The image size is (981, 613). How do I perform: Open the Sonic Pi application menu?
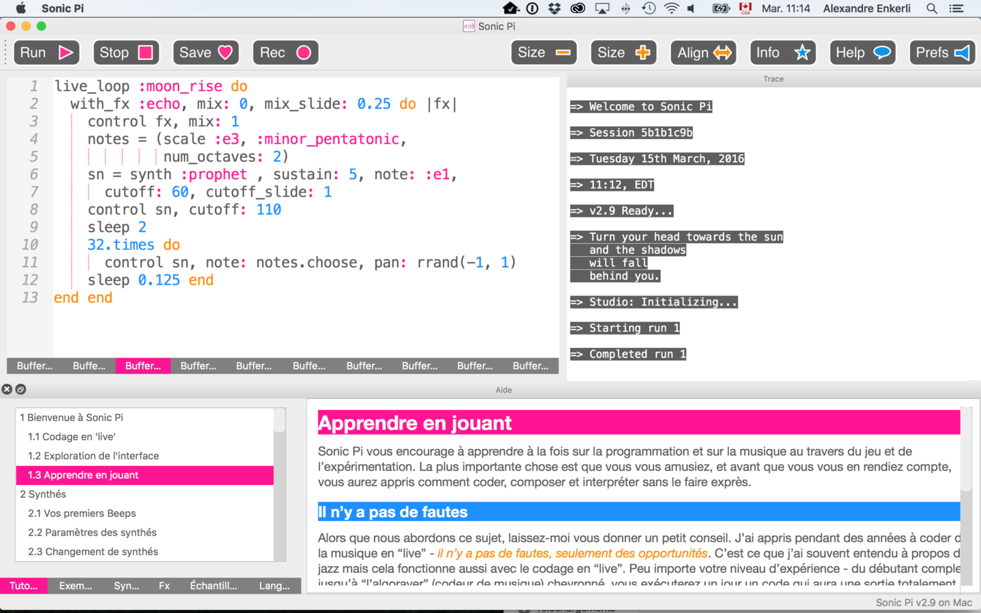click(63, 8)
